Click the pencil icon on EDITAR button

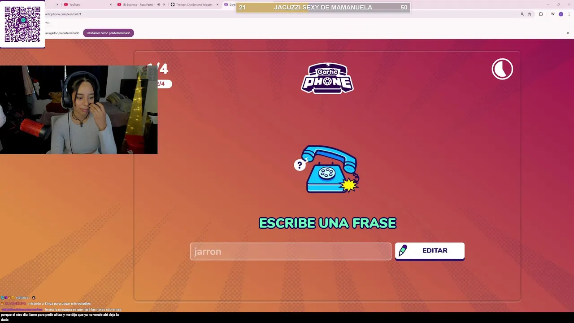tap(403, 250)
